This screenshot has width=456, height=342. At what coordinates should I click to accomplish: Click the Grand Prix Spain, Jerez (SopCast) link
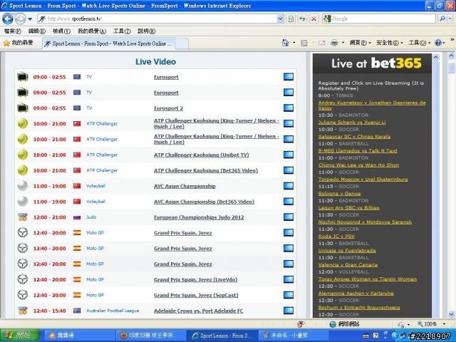[x=196, y=295]
